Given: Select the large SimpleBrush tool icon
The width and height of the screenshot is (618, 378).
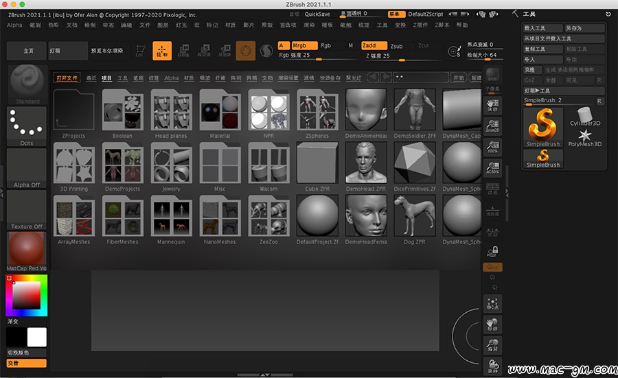Looking at the screenshot, I should [543, 127].
